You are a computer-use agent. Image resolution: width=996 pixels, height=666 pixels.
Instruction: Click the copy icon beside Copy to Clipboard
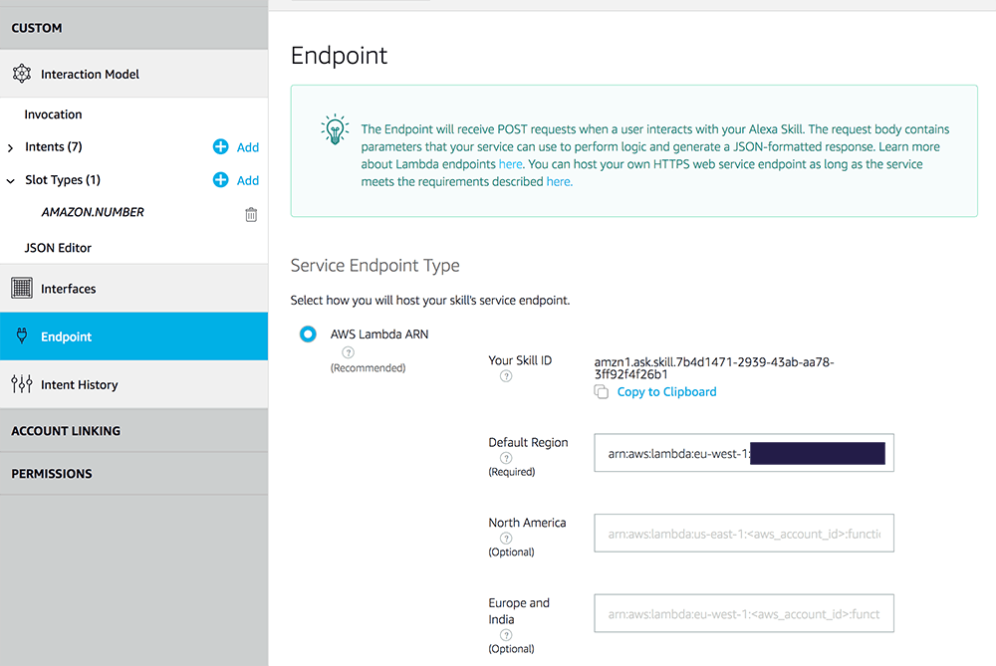(x=601, y=391)
